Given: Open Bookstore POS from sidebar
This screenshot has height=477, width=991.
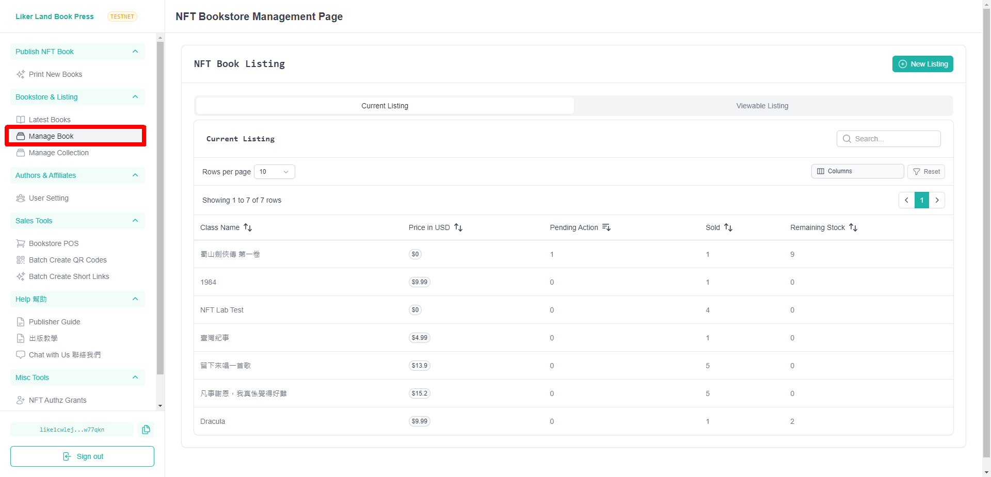Looking at the screenshot, I should point(53,243).
